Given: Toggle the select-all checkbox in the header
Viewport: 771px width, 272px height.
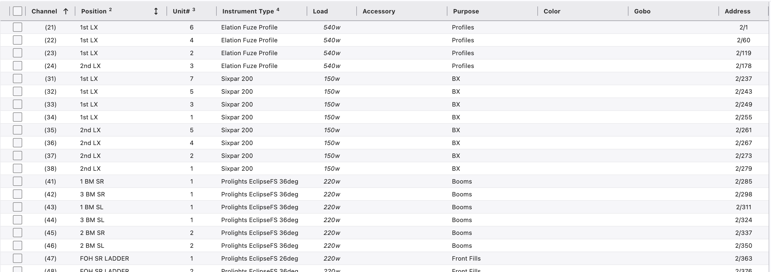Looking at the screenshot, I should tap(17, 11).
